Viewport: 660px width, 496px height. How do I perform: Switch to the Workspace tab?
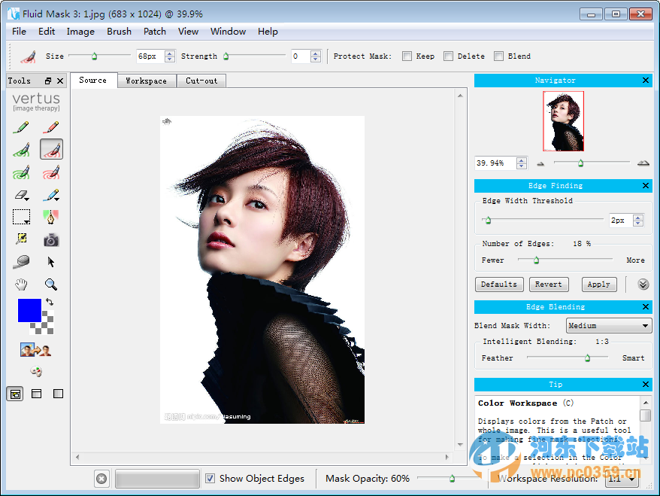[x=146, y=80]
